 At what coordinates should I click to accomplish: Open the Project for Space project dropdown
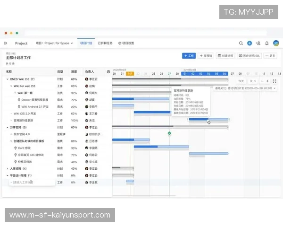(54, 43)
